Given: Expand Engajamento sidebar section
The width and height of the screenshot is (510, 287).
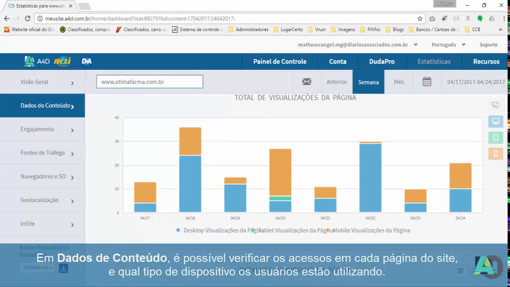Looking at the screenshot, I should tap(42, 129).
